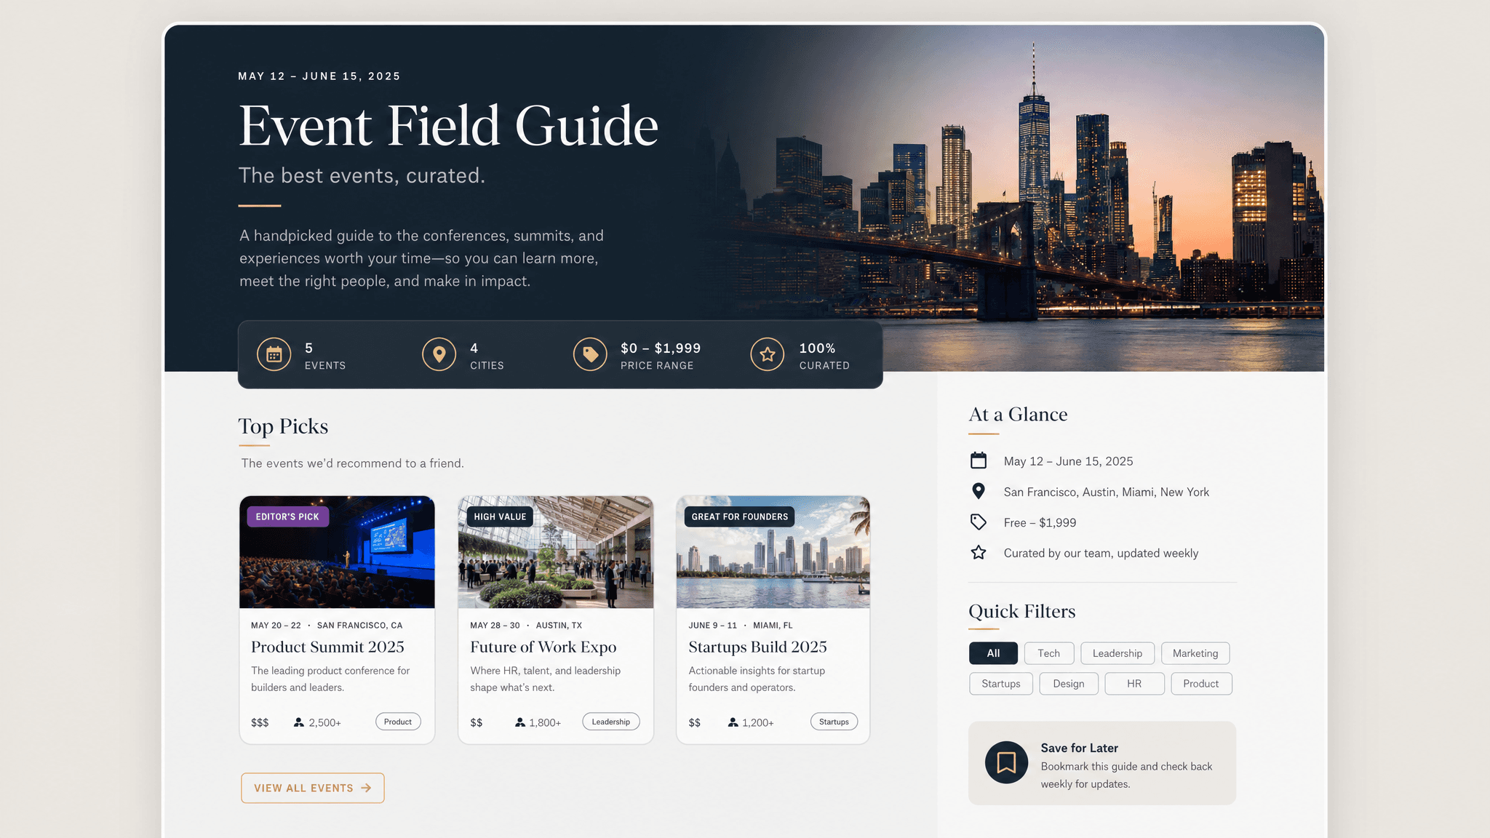Toggle the Leadership quick filter chip

pyautogui.click(x=1117, y=653)
